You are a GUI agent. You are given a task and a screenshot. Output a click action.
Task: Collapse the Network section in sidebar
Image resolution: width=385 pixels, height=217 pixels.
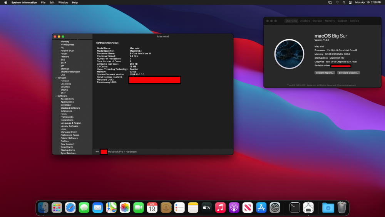pos(56,78)
